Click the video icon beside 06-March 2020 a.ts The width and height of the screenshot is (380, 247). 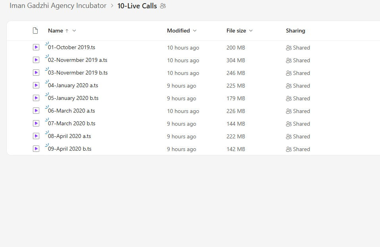pyautogui.click(x=36, y=111)
